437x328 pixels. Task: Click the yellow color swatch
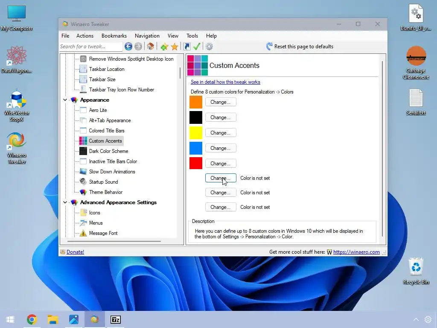[x=195, y=133]
